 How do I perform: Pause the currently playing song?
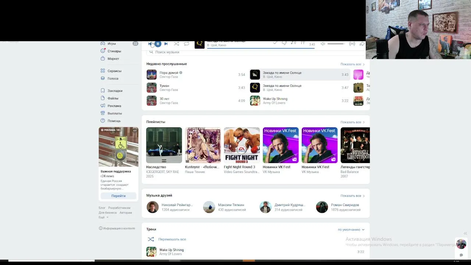158,44
